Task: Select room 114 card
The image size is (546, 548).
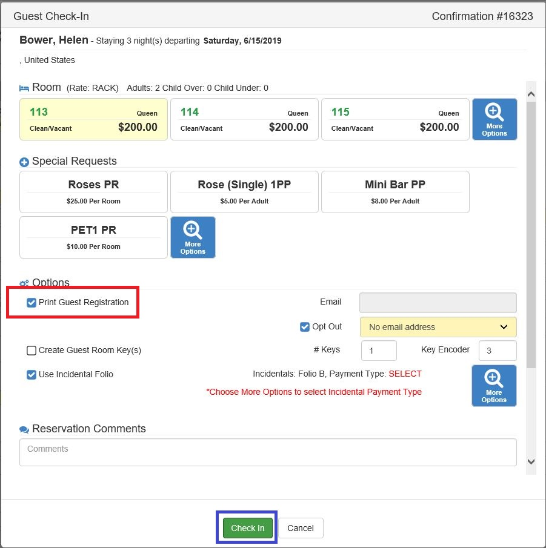Action: coord(244,119)
